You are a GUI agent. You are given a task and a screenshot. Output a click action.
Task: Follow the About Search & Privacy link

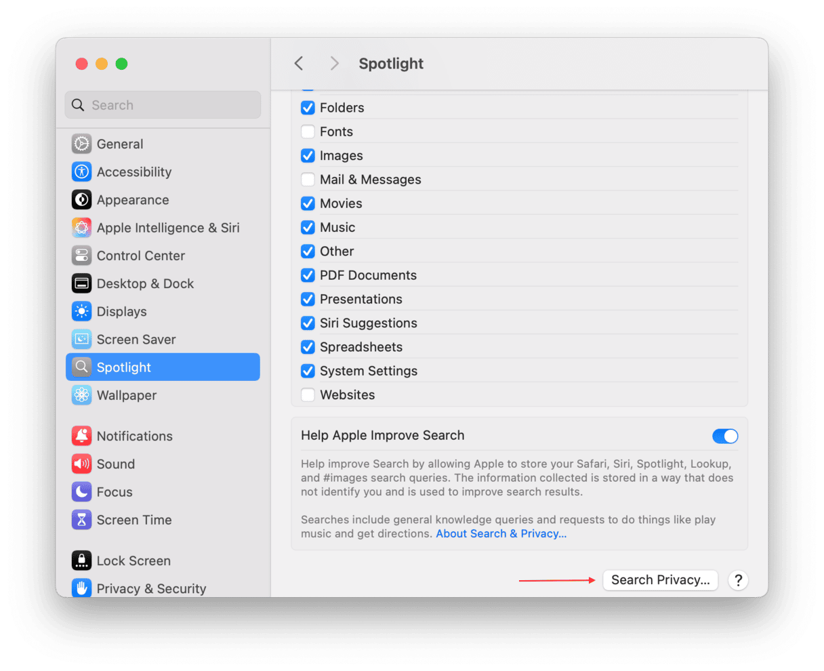pos(501,533)
